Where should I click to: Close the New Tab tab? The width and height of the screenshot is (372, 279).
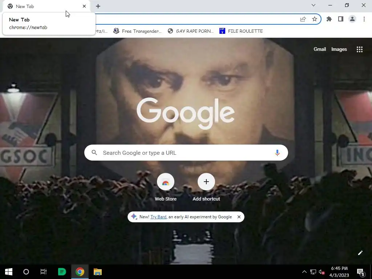[x=84, y=7]
